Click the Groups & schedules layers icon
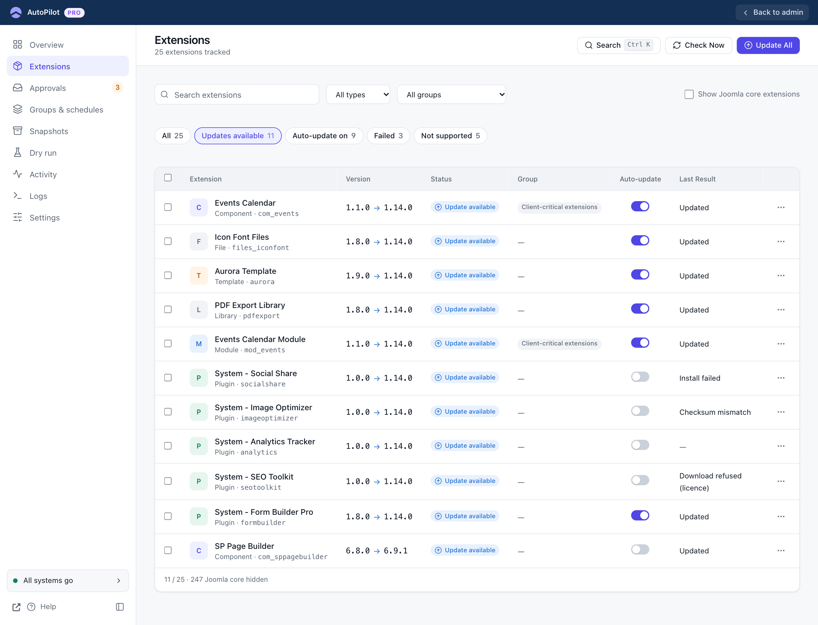 tap(17, 109)
